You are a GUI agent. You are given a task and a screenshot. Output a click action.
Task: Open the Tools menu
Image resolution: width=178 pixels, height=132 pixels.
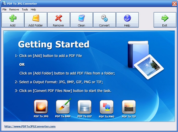click(x=25, y=10)
